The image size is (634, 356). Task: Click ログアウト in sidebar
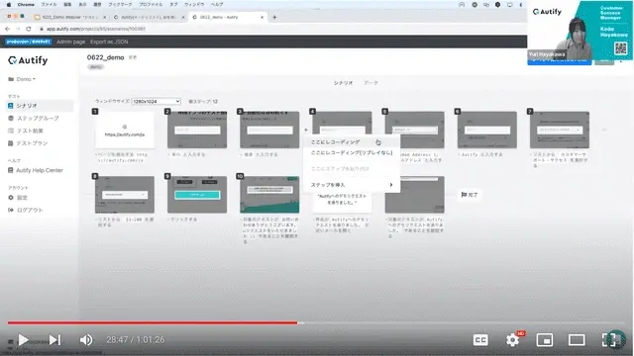pyautogui.click(x=26, y=210)
